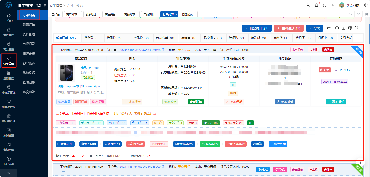
Task: Copy order number 20241118152958441030701​98
Action: click(163, 50)
